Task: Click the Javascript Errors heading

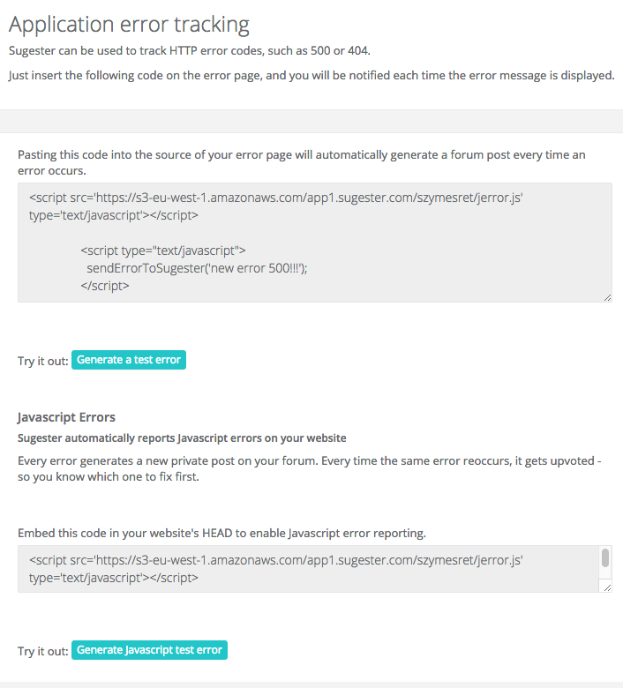Action: (x=66, y=417)
